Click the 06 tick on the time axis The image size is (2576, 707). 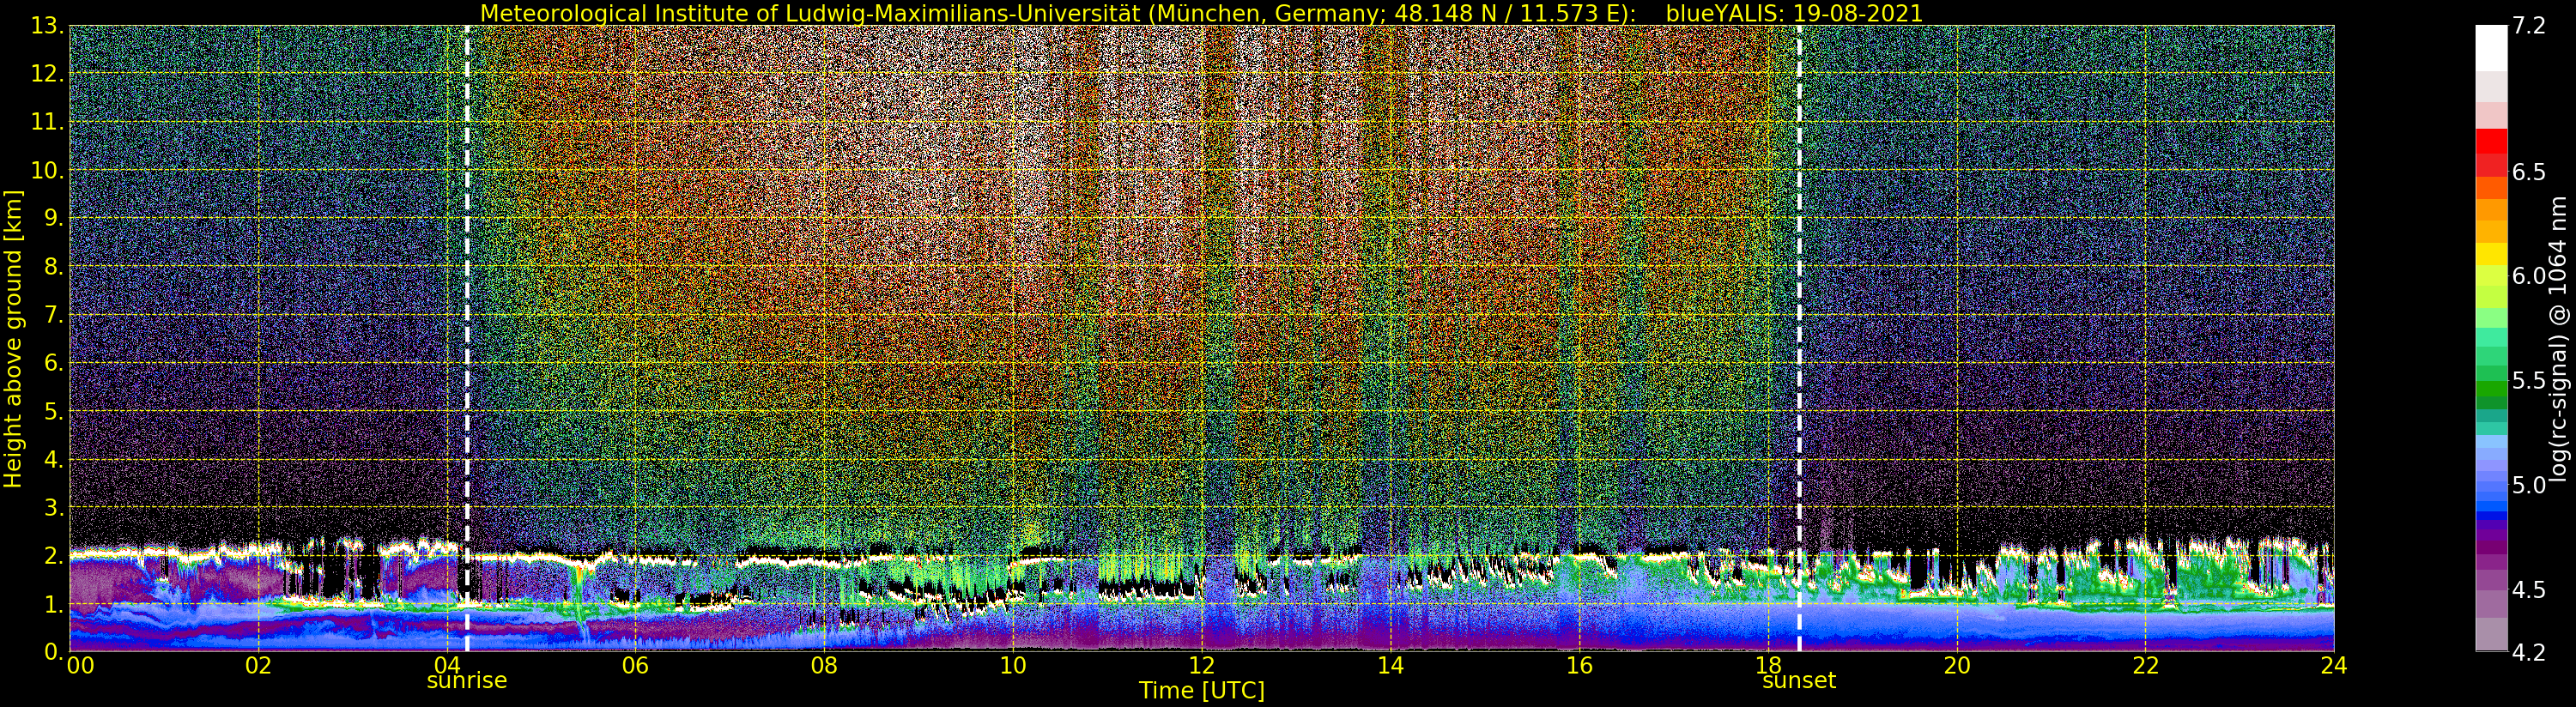(635, 666)
